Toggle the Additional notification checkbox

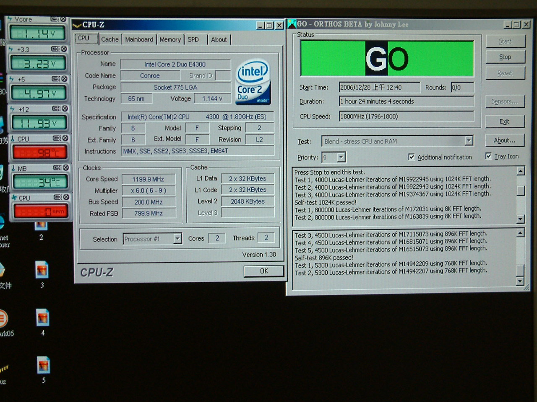[x=411, y=157]
